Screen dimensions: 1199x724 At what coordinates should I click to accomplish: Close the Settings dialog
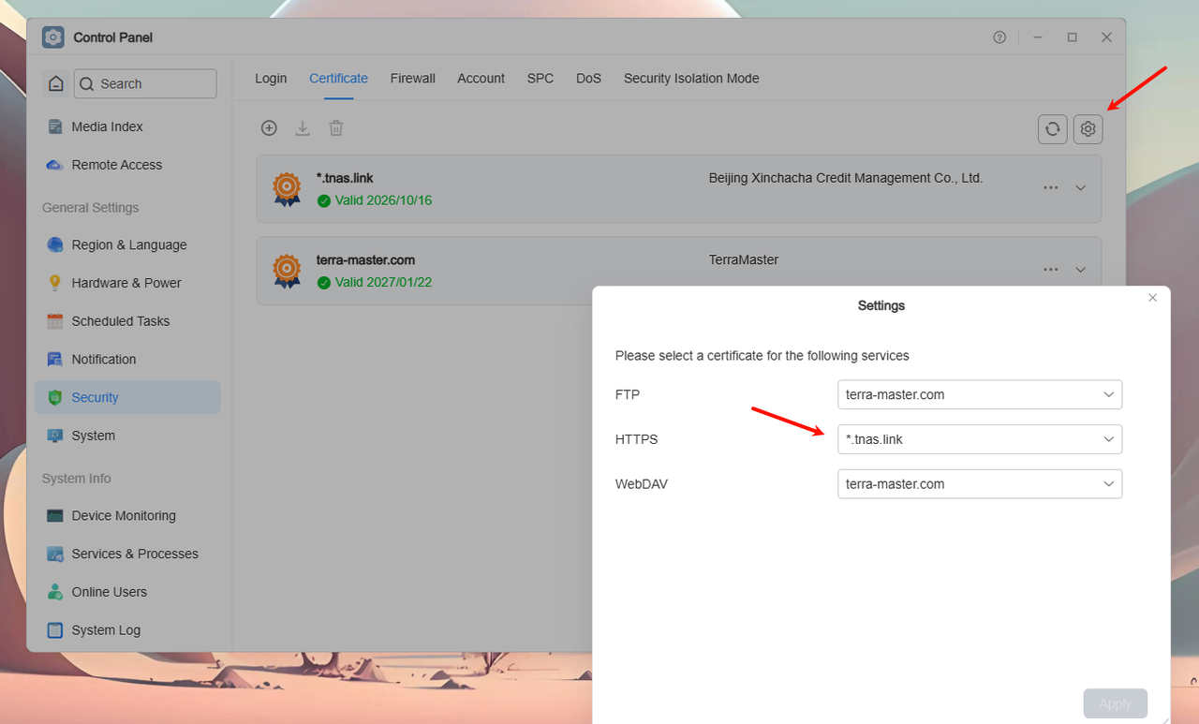[x=1153, y=298]
